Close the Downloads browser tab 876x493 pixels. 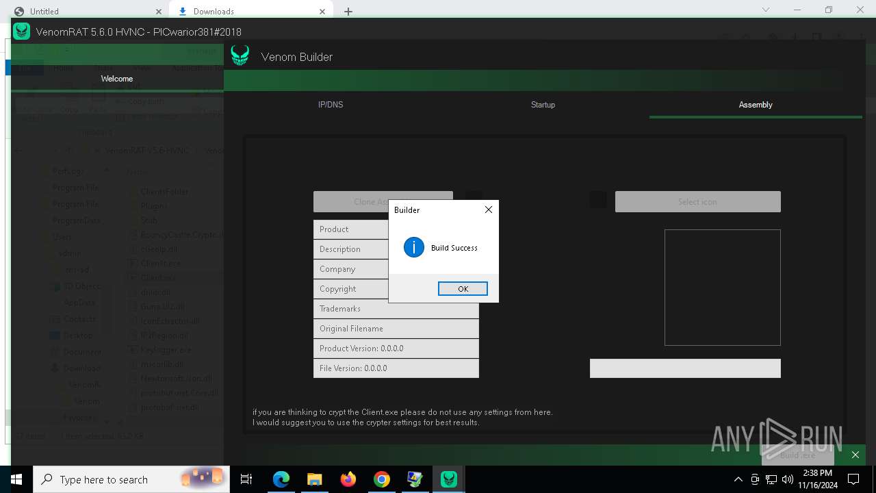pos(322,11)
